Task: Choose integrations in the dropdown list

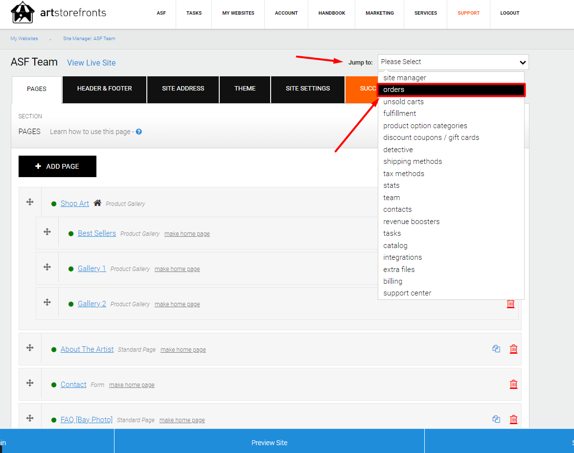Action: (451, 257)
